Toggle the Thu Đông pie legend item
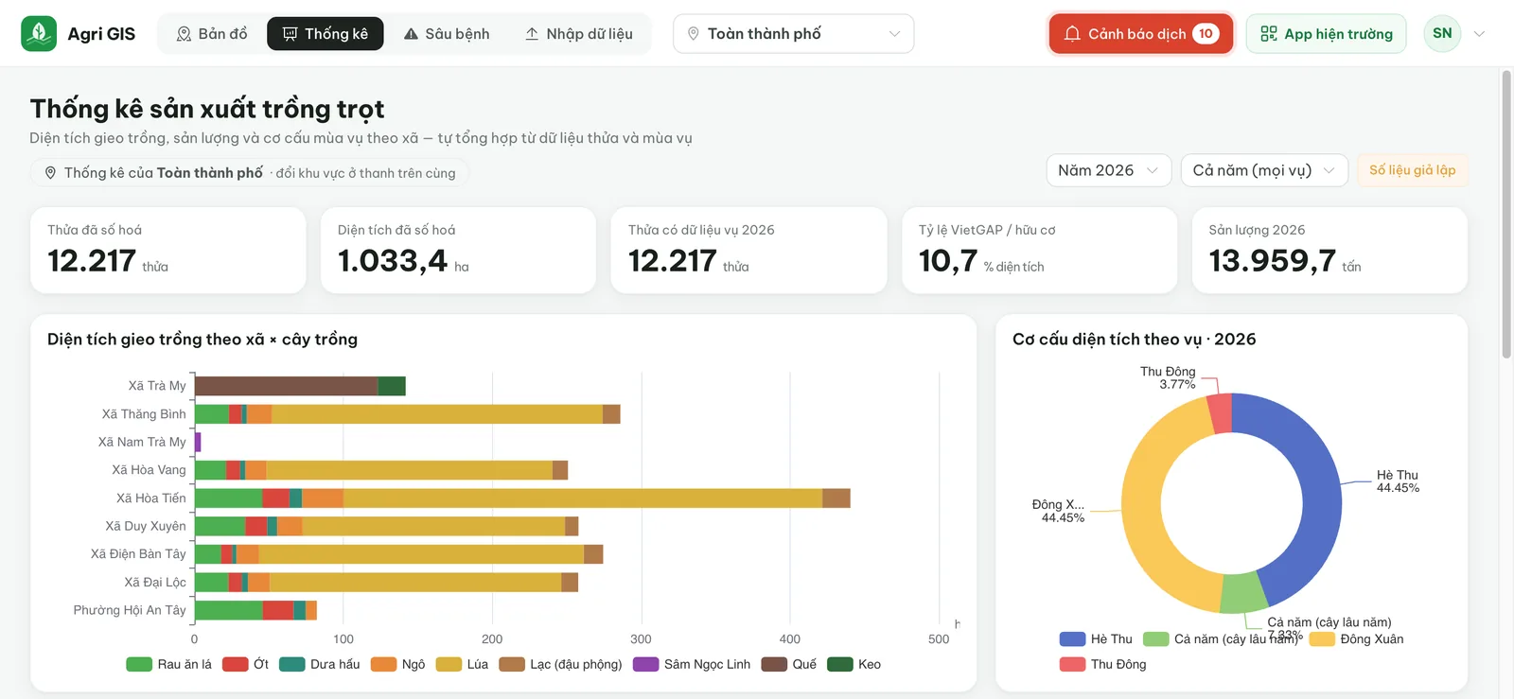Screen dimensions: 1514x699 pyautogui.click(x=1102, y=664)
